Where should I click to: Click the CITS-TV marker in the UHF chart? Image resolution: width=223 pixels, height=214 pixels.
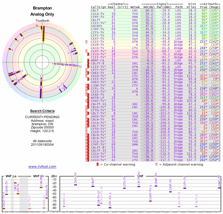124,188
